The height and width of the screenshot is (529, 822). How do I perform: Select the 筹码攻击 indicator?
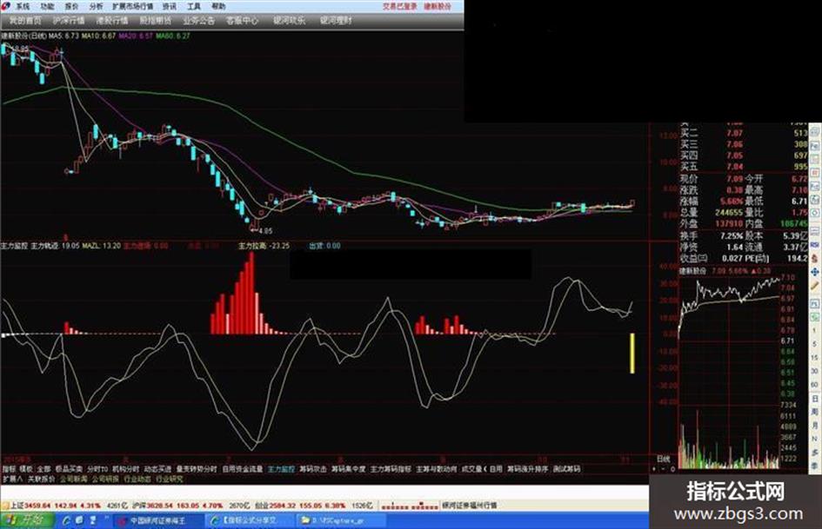click(313, 469)
